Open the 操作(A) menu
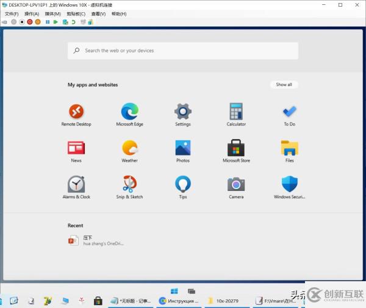Image resolution: width=366 pixels, height=308 pixels. tap(32, 14)
